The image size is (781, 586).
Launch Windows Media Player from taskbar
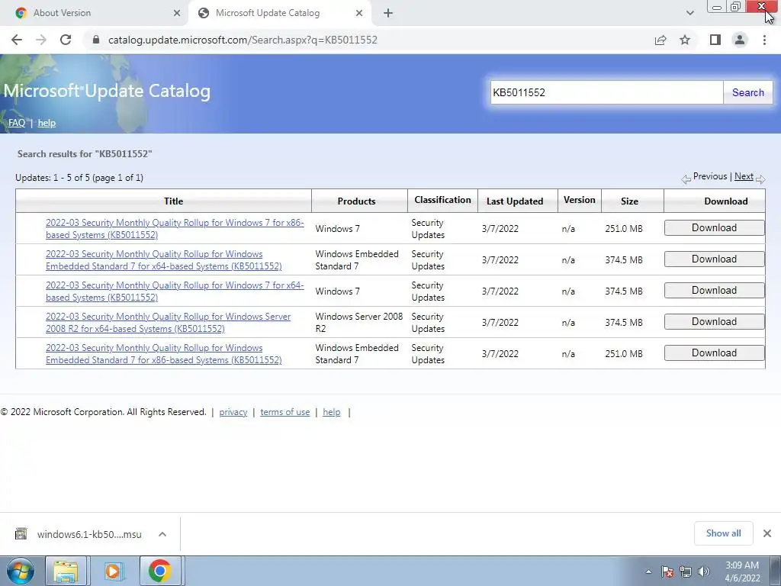pyautogui.click(x=113, y=571)
